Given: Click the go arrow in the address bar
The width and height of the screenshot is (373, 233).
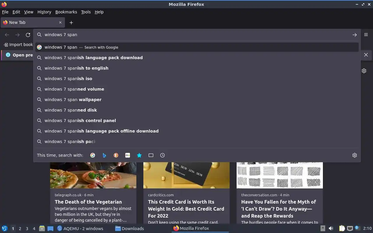Looking at the screenshot, I should coord(354,35).
